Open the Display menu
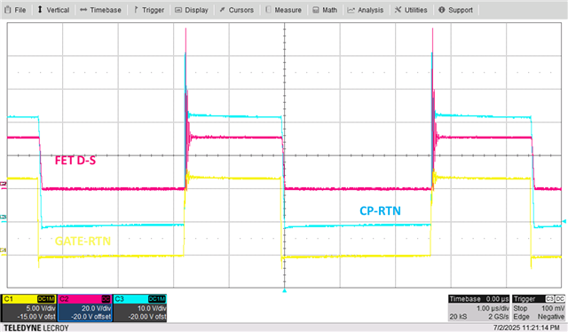The width and height of the screenshot is (568, 332). pos(192,10)
